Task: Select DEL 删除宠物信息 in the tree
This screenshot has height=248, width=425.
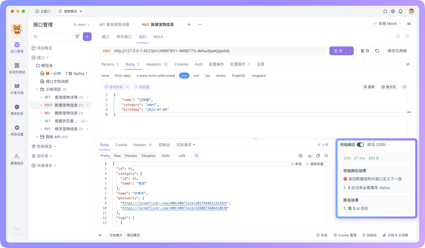Action: [x=61, y=113]
